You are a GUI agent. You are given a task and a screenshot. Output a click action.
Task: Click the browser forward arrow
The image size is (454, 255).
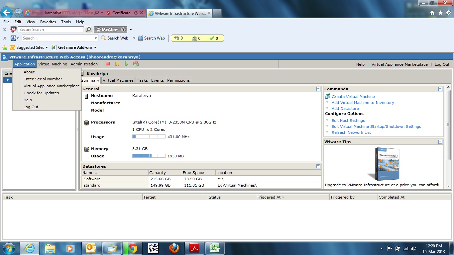click(18, 13)
